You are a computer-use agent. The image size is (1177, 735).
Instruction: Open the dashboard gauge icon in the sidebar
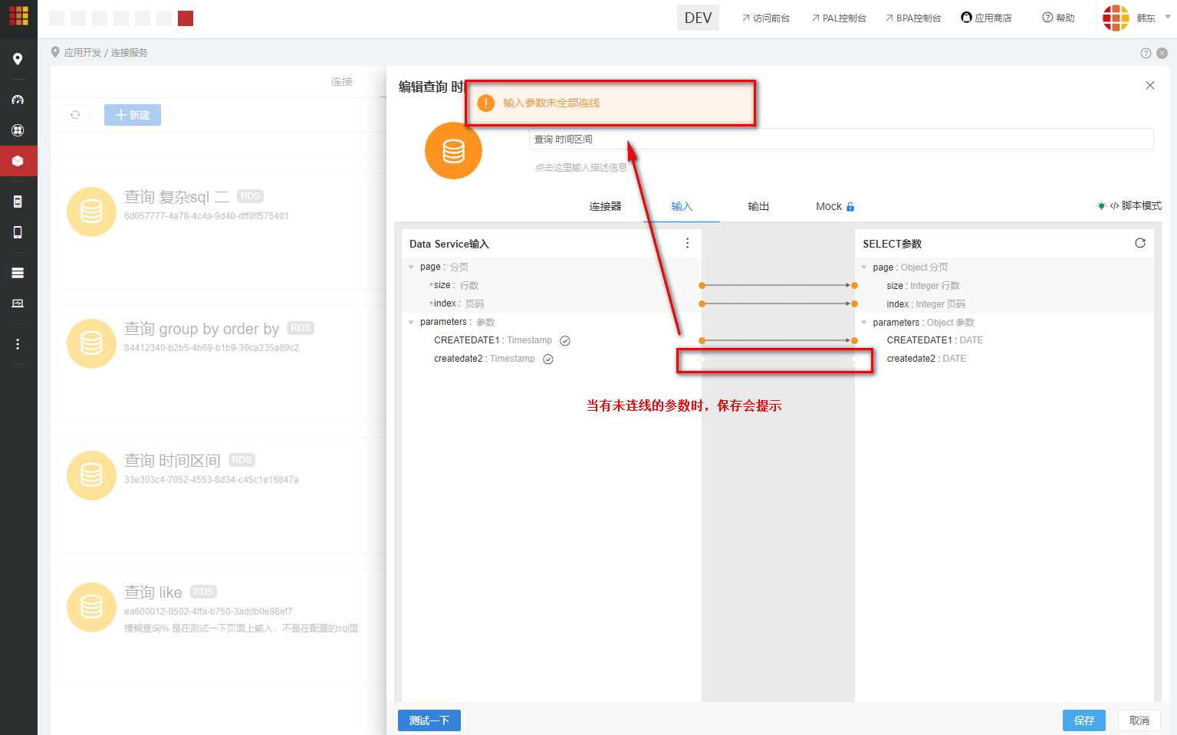(18, 99)
